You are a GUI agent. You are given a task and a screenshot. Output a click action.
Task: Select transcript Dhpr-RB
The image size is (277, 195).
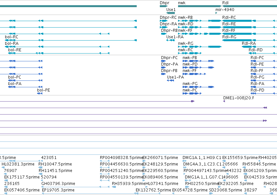click(x=164, y=34)
